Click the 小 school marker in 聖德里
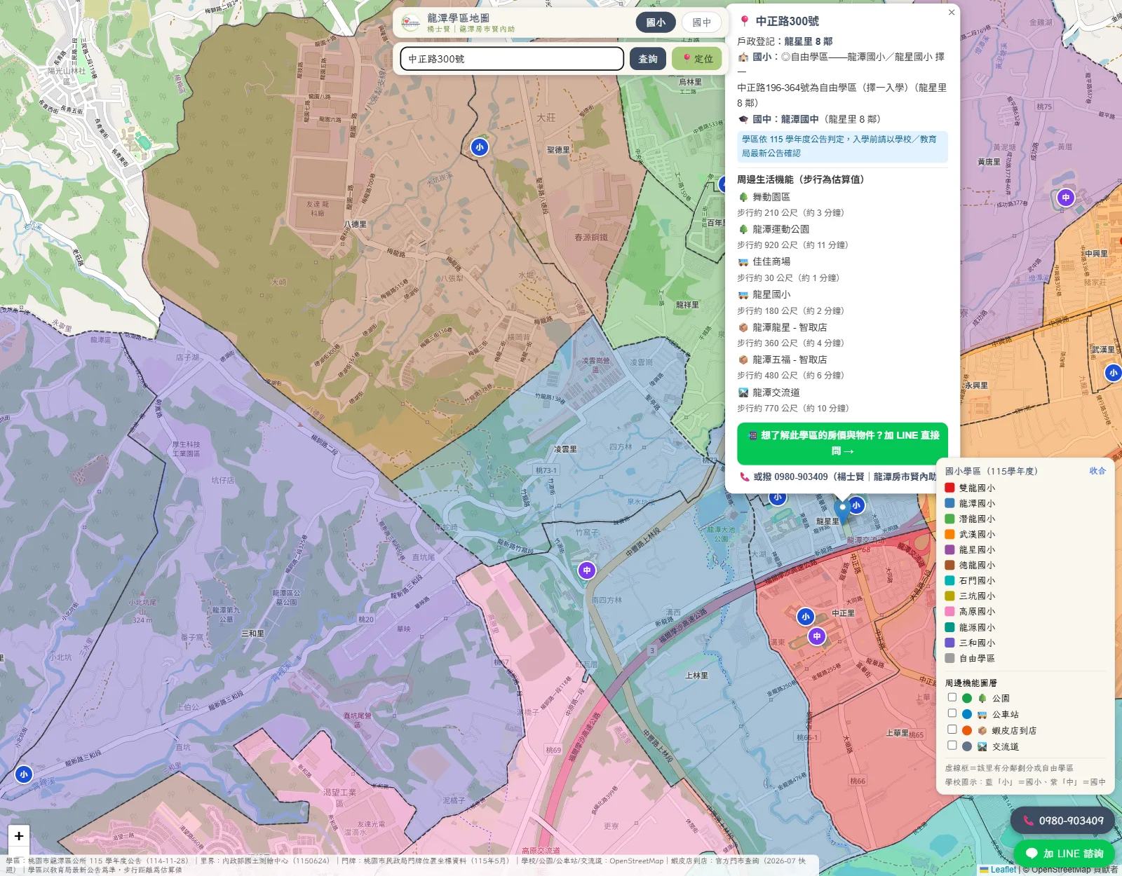Image resolution: width=1122 pixels, height=876 pixels. pos(479,147)
